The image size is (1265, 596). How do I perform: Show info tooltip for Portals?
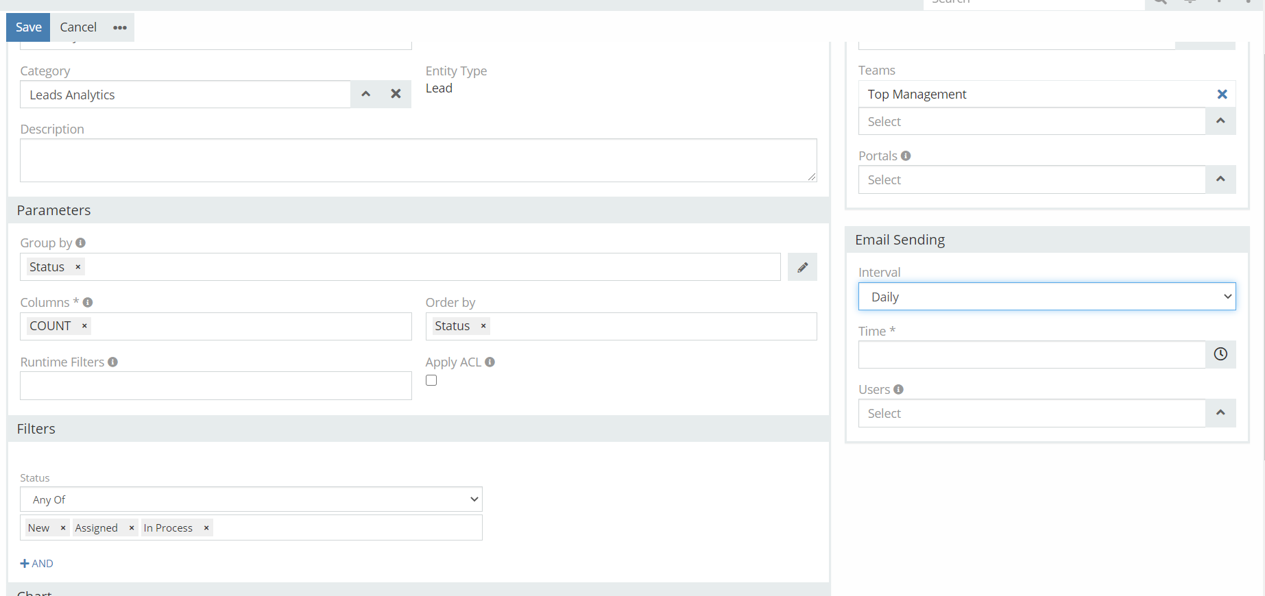pyautogui.click(x=906, y=156)
